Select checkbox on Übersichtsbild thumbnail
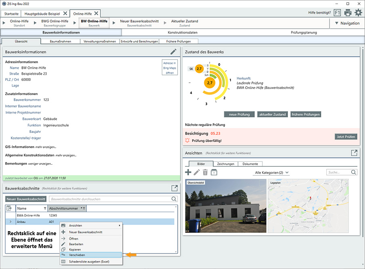Screen dimensions: 365x269 click(262, 183)
